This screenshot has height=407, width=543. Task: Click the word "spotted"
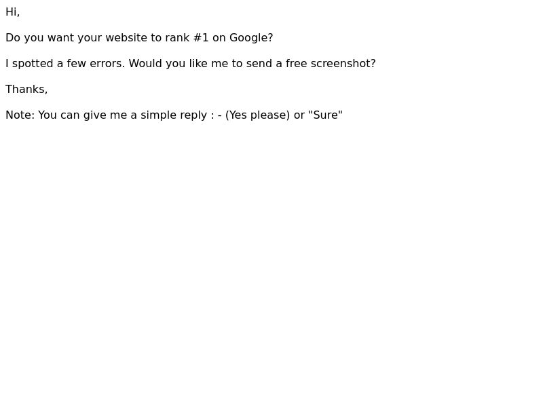pyautogui.click(x=33, y=64)
